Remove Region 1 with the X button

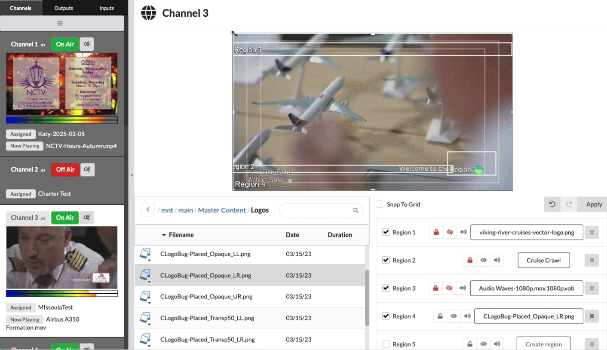(592, 233)
